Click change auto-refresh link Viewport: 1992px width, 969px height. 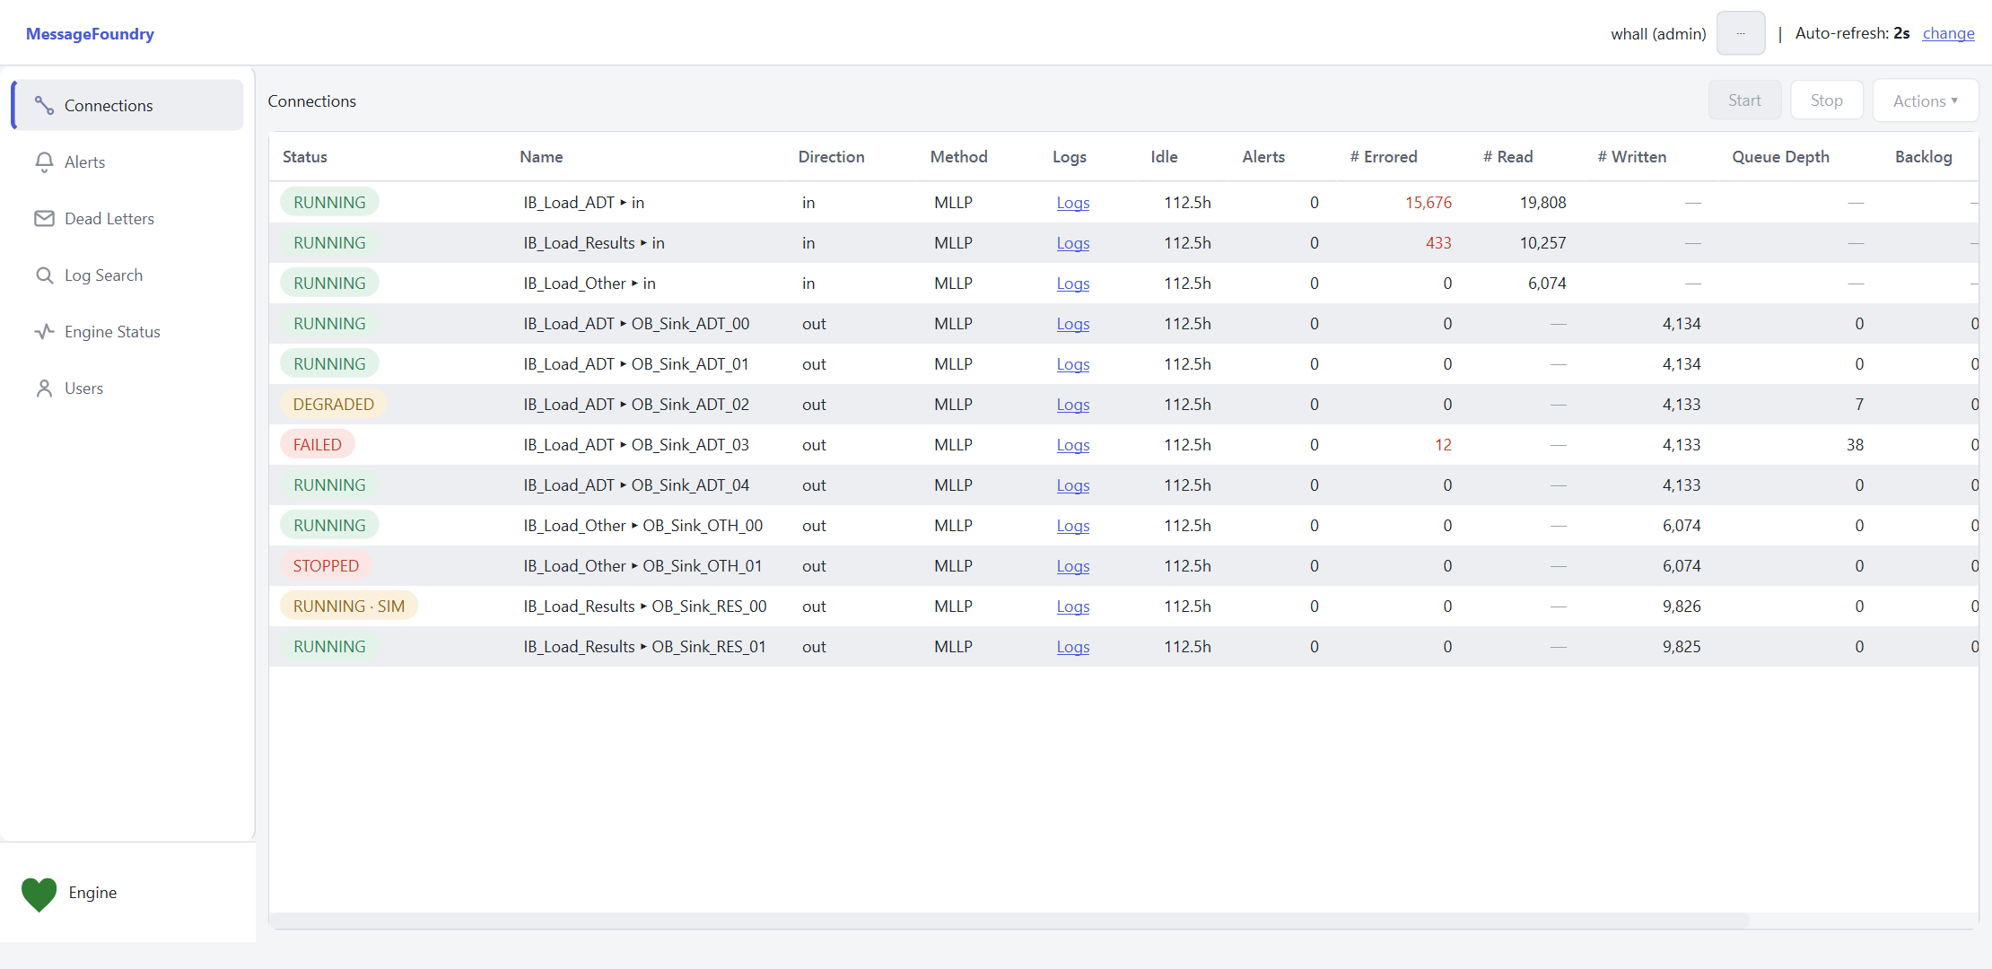click(1948, 33)
